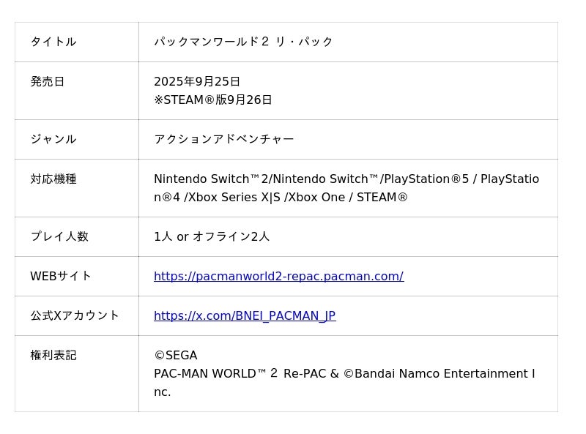
Task: Click the "※STEAM®版9月26日" note line
Action: 212,100
